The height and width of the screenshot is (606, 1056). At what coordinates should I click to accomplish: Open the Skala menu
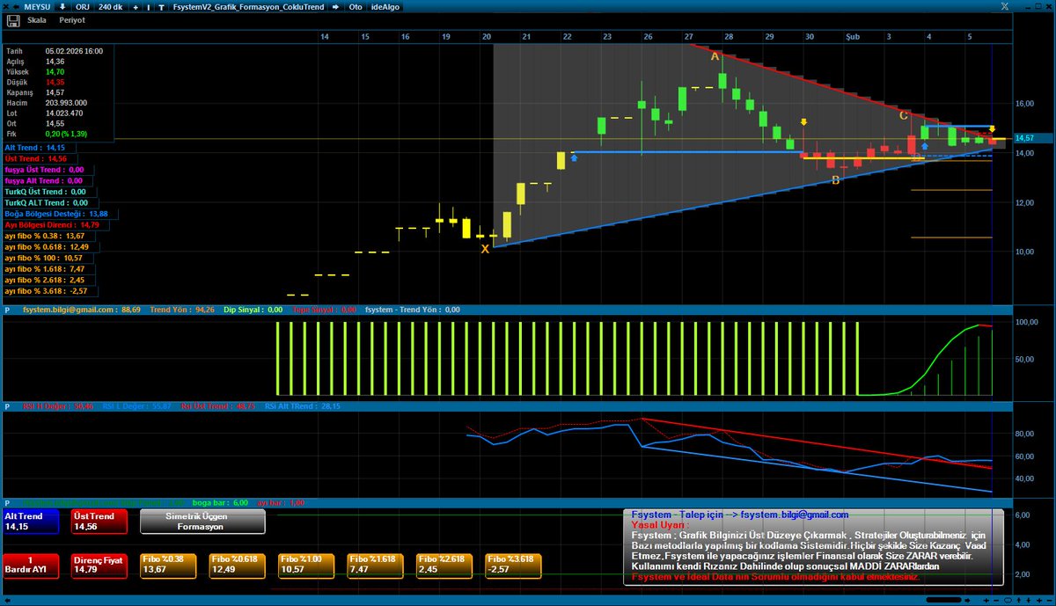[x=37, y=19]
